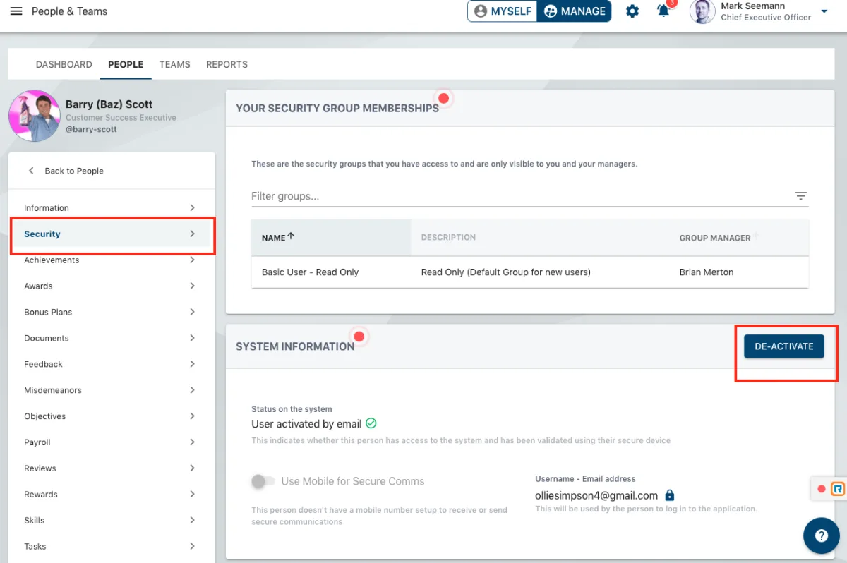Click the Brian Merton group manager cell

(707, 272)
